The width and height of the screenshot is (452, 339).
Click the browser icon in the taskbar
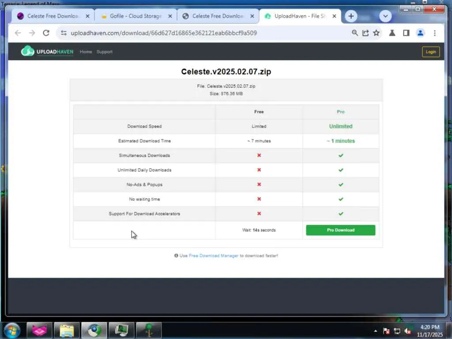[94, 330]
